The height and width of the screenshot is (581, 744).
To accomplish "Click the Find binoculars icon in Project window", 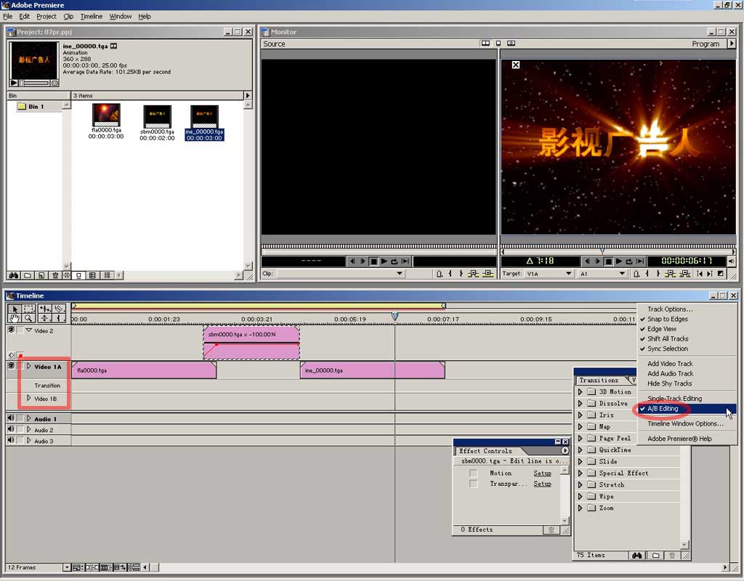I will pos(13,276).
